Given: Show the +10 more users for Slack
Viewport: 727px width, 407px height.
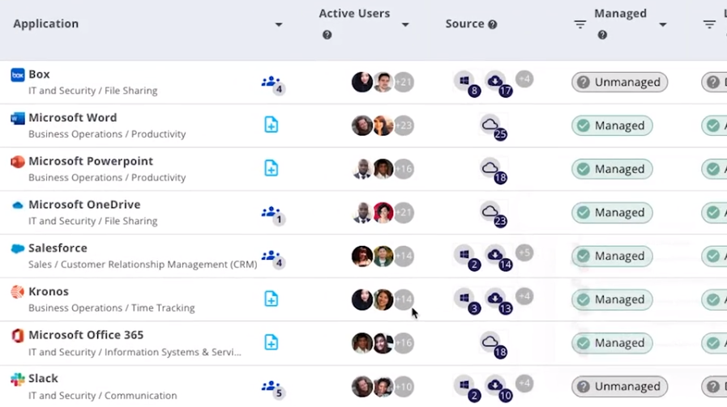Looking at the screenshot, I should pos(404,387).
